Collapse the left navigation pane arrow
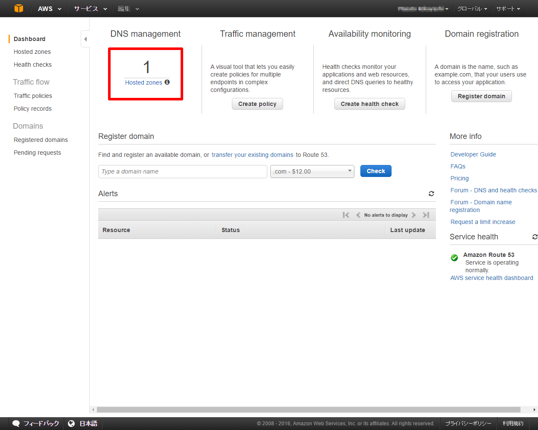The width and height of the screenshot is (538, 430). 85,39
